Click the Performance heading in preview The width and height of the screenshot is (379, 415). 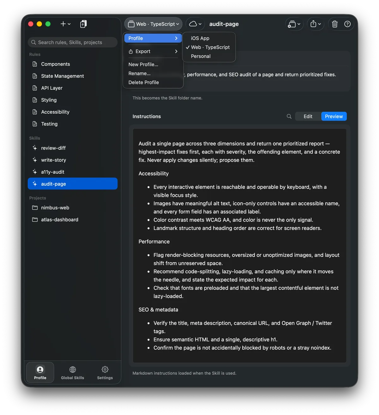(x=154, y=242)
